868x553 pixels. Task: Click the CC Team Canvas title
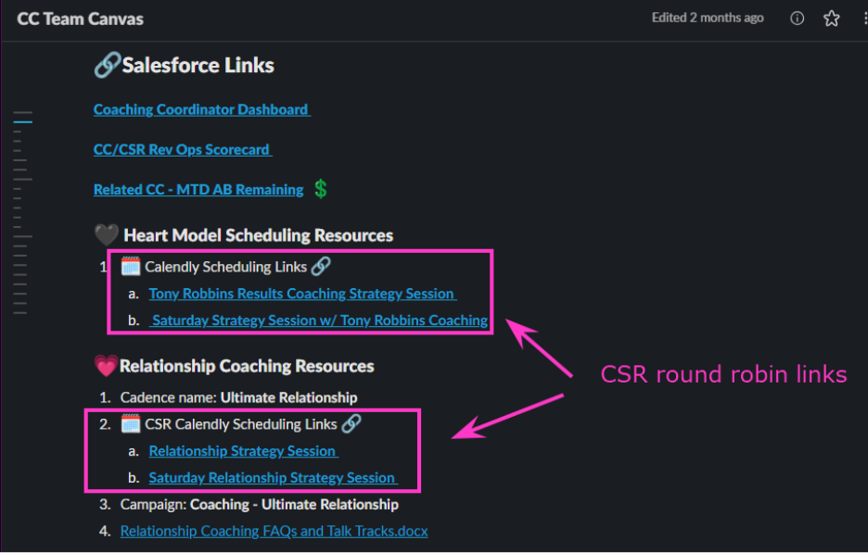pos(81,19)
